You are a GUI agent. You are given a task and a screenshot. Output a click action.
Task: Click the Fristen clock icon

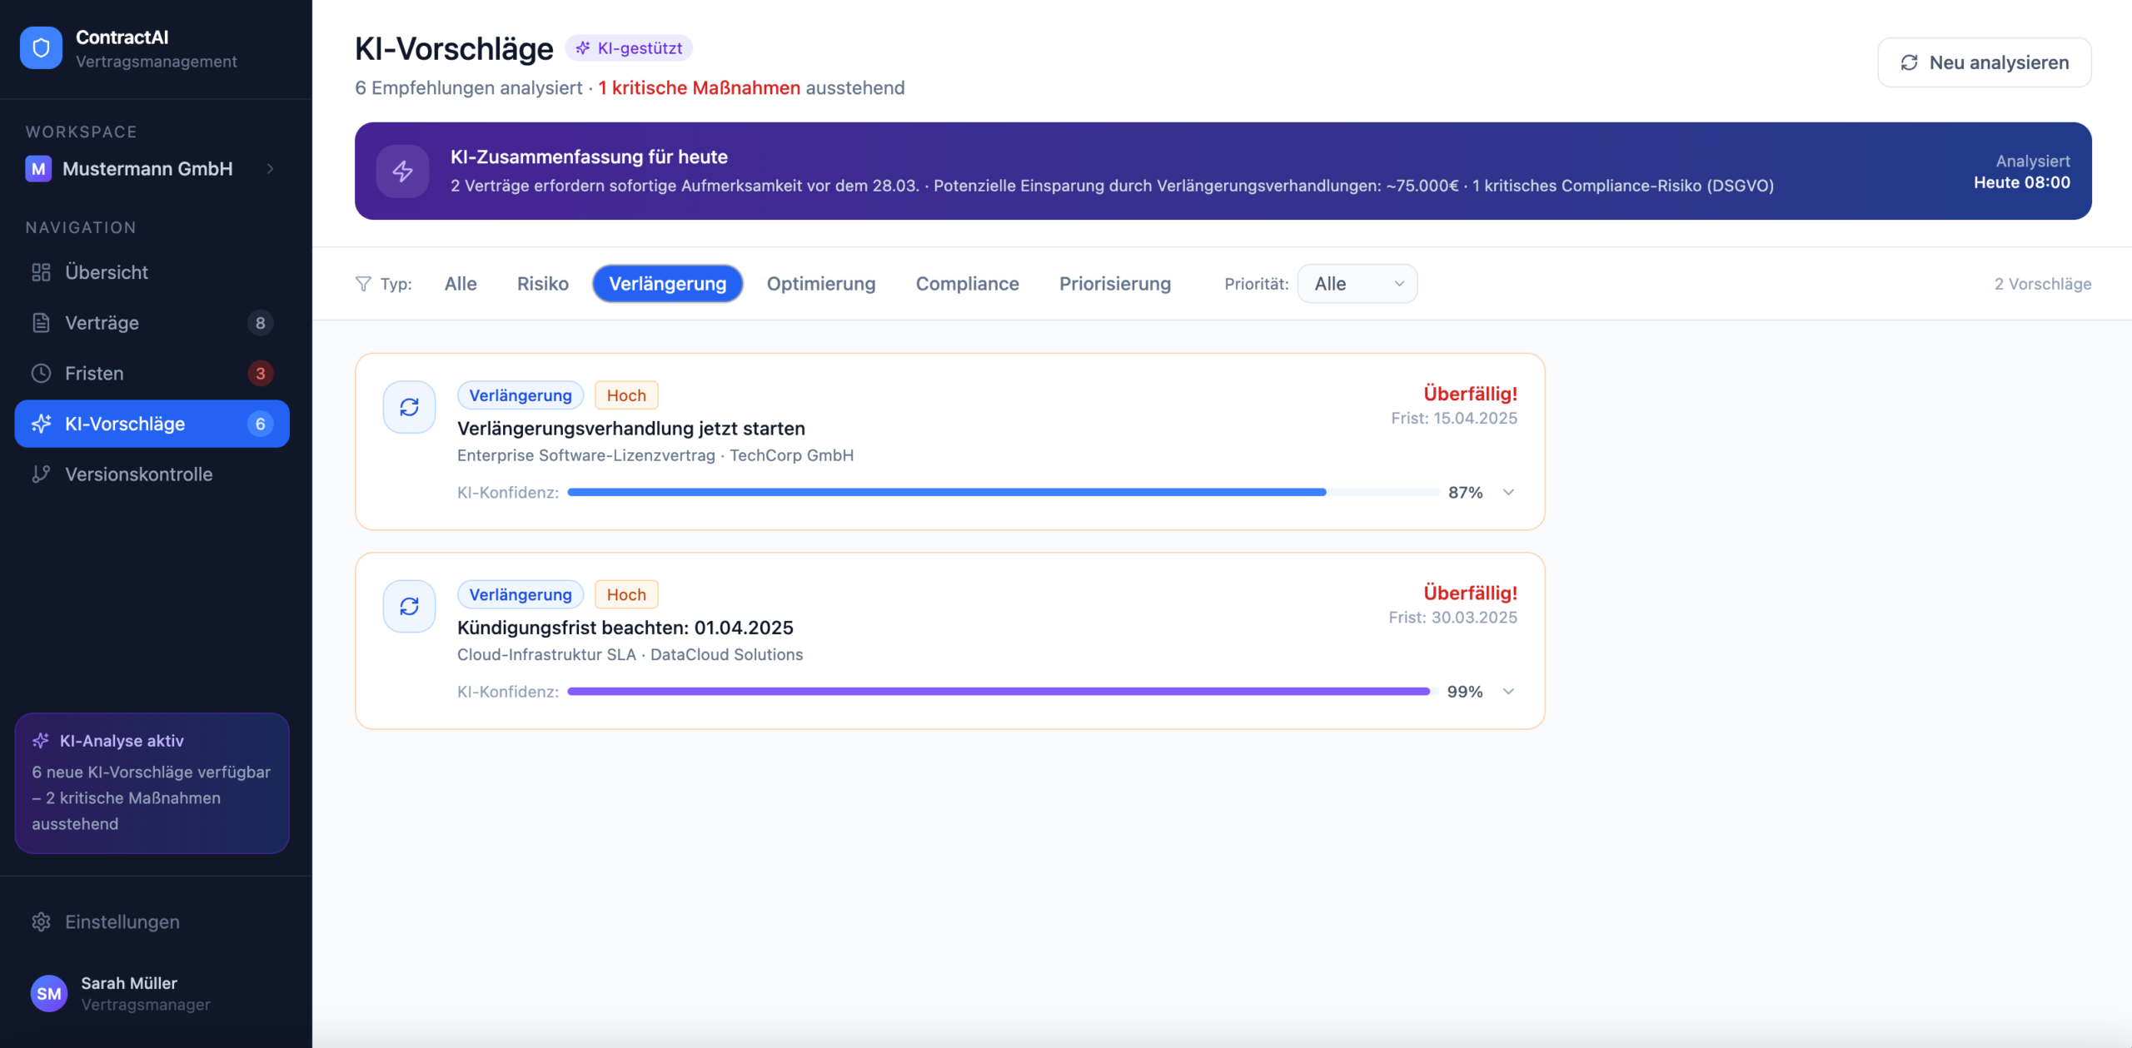point(41,373)
